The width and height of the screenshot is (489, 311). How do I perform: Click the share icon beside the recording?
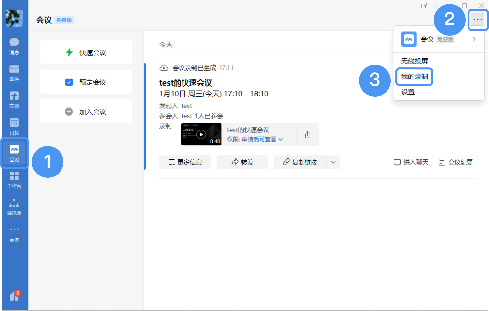click(x=307, y=135)
